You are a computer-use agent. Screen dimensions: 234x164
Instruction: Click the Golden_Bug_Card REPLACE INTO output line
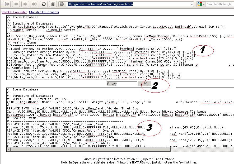point(71,108)
